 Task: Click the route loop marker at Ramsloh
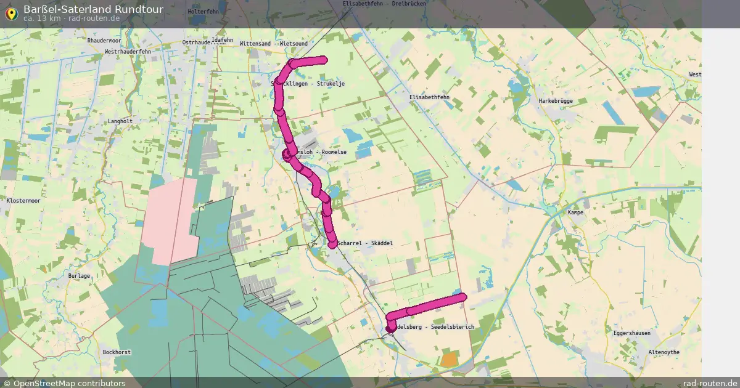pyautogui.click(x=287, y=153)
